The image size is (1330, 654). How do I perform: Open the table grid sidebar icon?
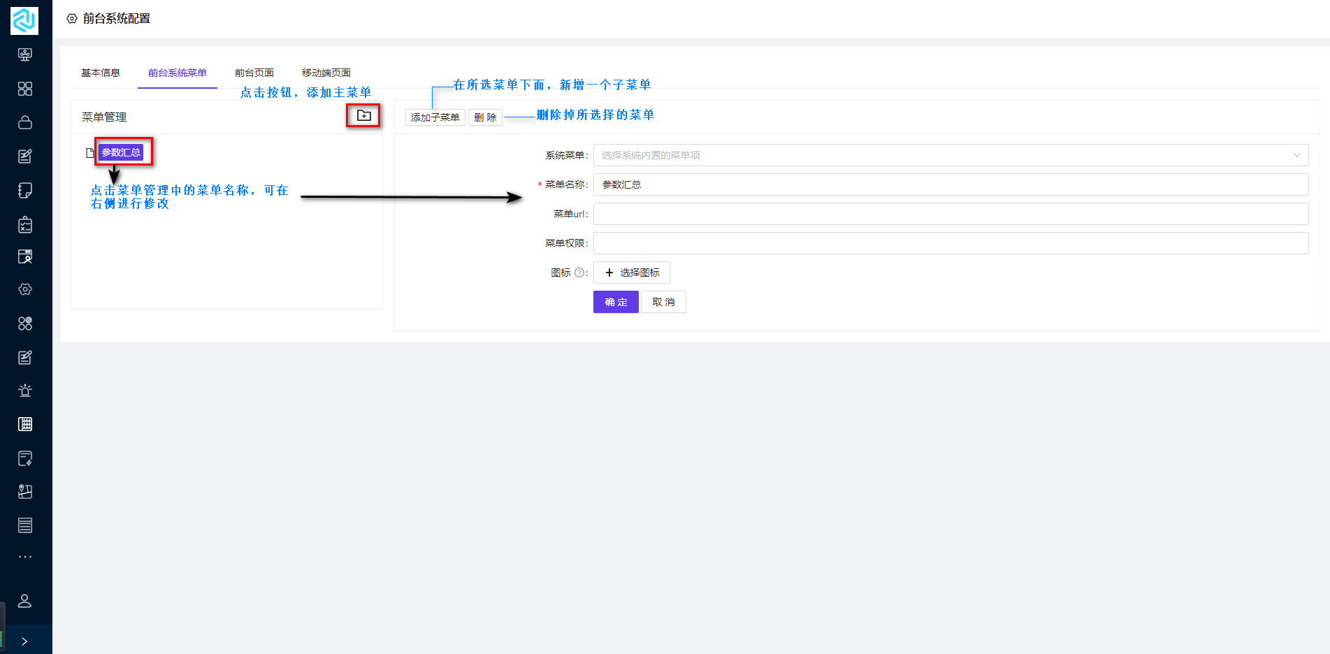pos(25,424)
